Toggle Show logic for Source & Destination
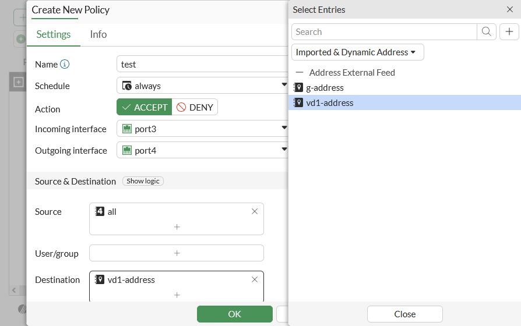Viewport: 521px width, 326px height. pyautogui.click(x=143, y=181)
